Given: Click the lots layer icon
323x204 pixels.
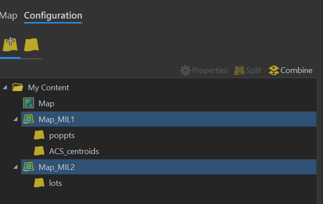Looking at the screenshot, I should point(39,183).
